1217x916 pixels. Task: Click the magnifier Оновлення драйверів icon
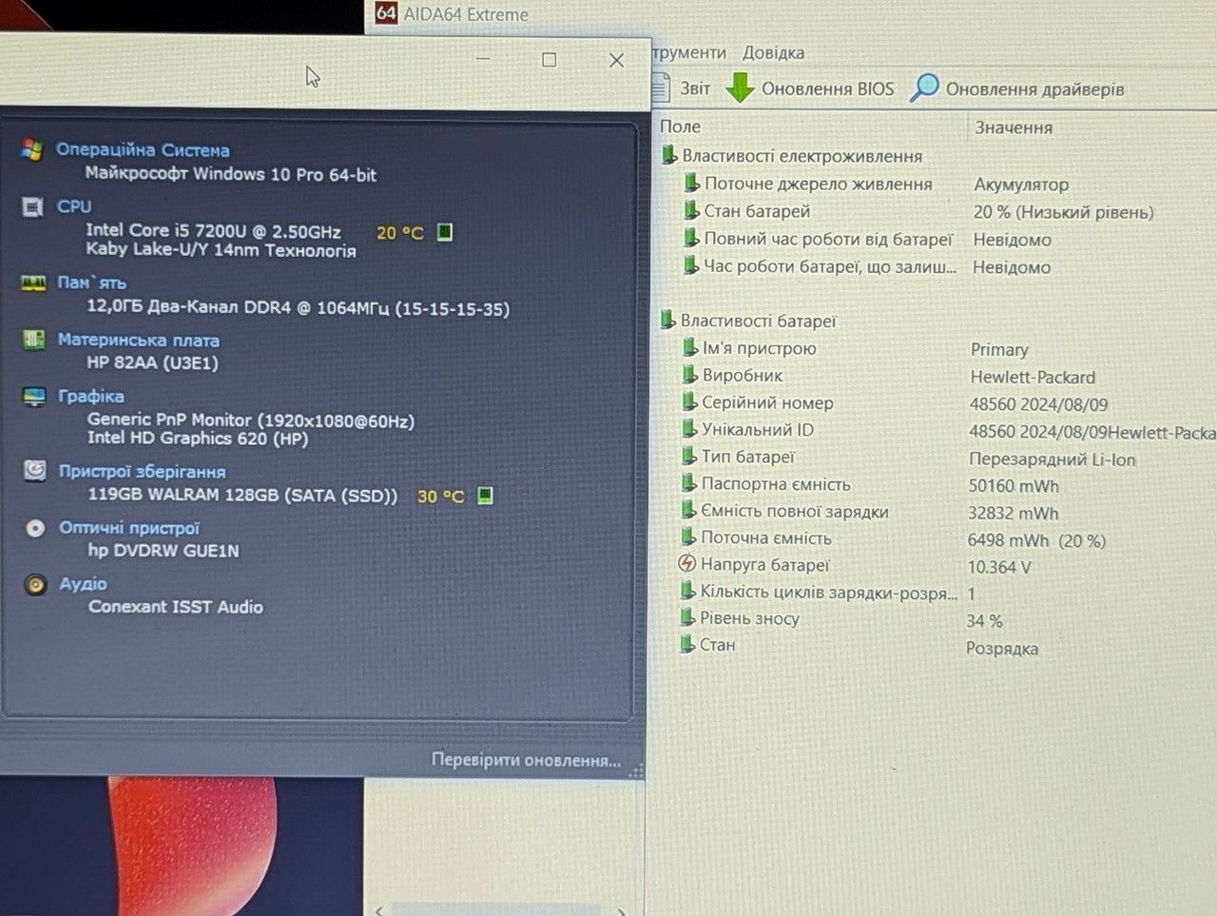pyautogui.click(x=924, y=88)
